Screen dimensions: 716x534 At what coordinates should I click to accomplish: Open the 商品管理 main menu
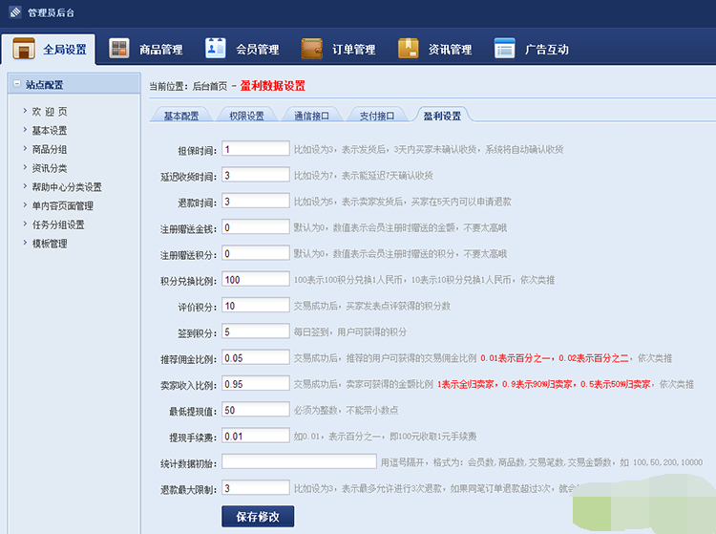click(161, 50)
